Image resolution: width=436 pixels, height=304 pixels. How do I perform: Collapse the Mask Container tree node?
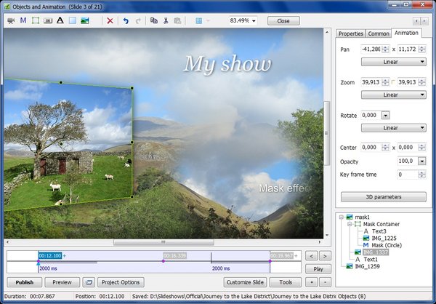tap(350, 225)
